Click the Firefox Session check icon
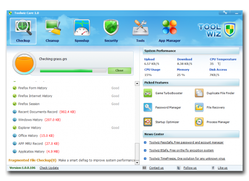This screenshot has width=249, height=181. (15, 104)
